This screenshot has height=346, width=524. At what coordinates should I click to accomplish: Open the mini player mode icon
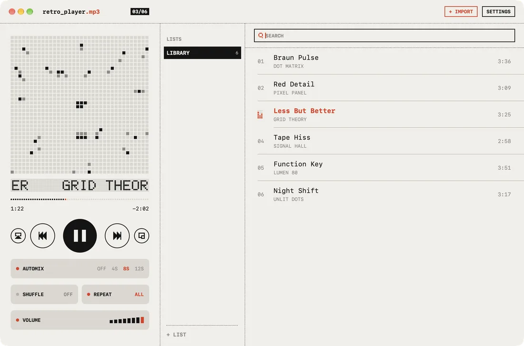pyautogui.click(x=141, y=236)
